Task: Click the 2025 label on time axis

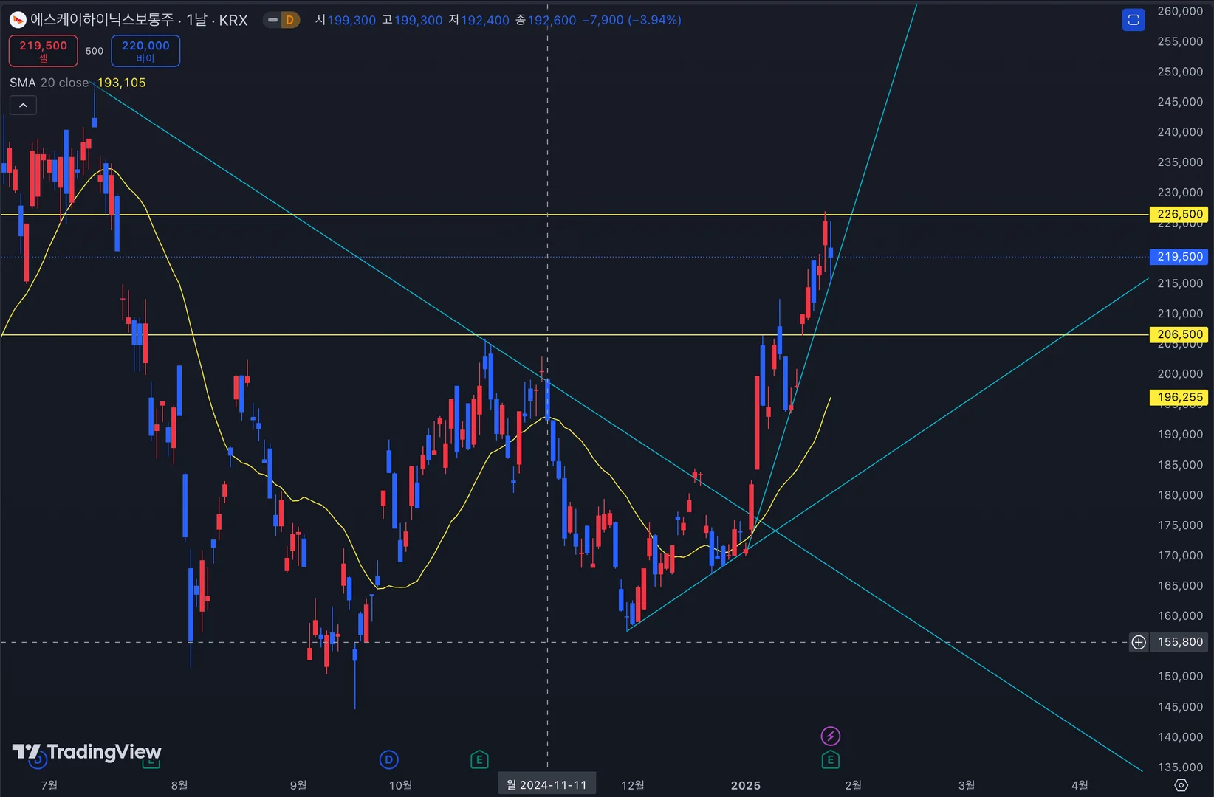Action: pos(746,785)
